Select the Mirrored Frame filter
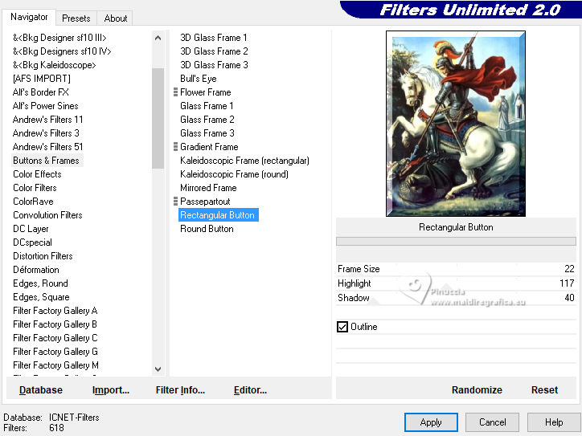This screenshot has width=582, height=436. coord(208,188)
